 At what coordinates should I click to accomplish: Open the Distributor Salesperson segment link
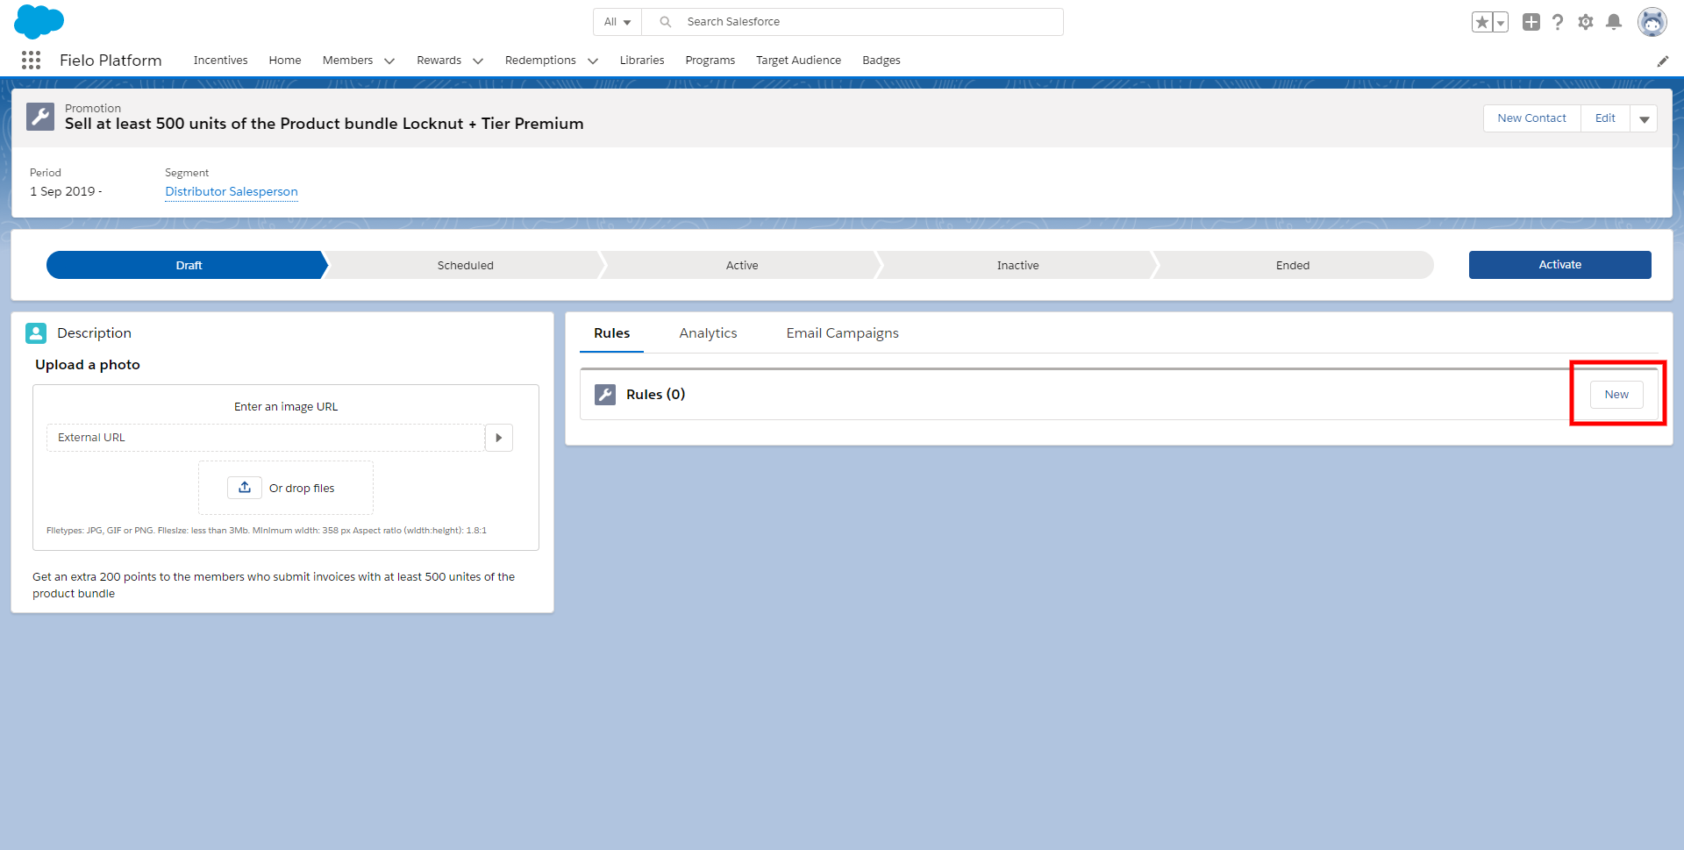pyautogui.click(x=232, y=191)
